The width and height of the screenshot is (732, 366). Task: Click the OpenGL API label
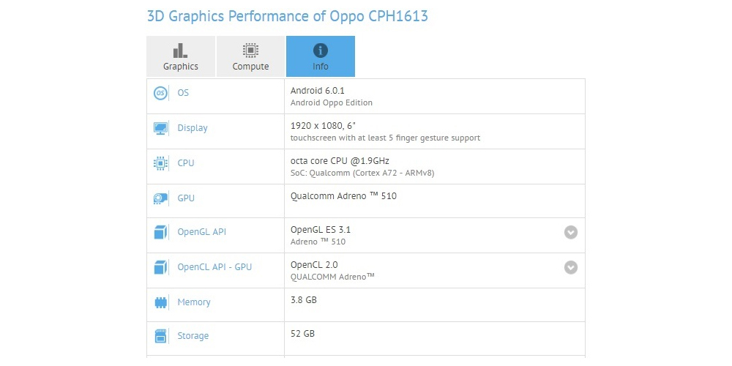[x=202, y=232]
